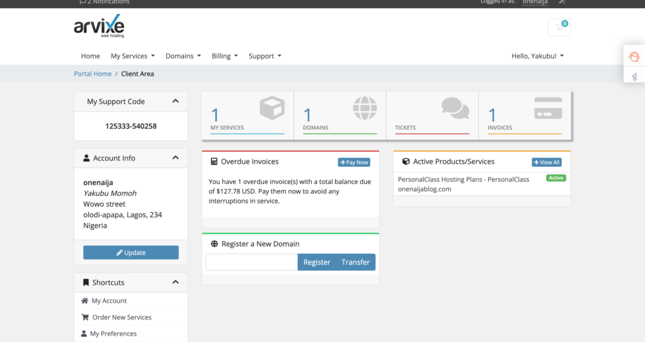The width and height of the screenshot is (645, 342).
Task: Open the My Account shortcut
Action: click(x=131, y=301)
